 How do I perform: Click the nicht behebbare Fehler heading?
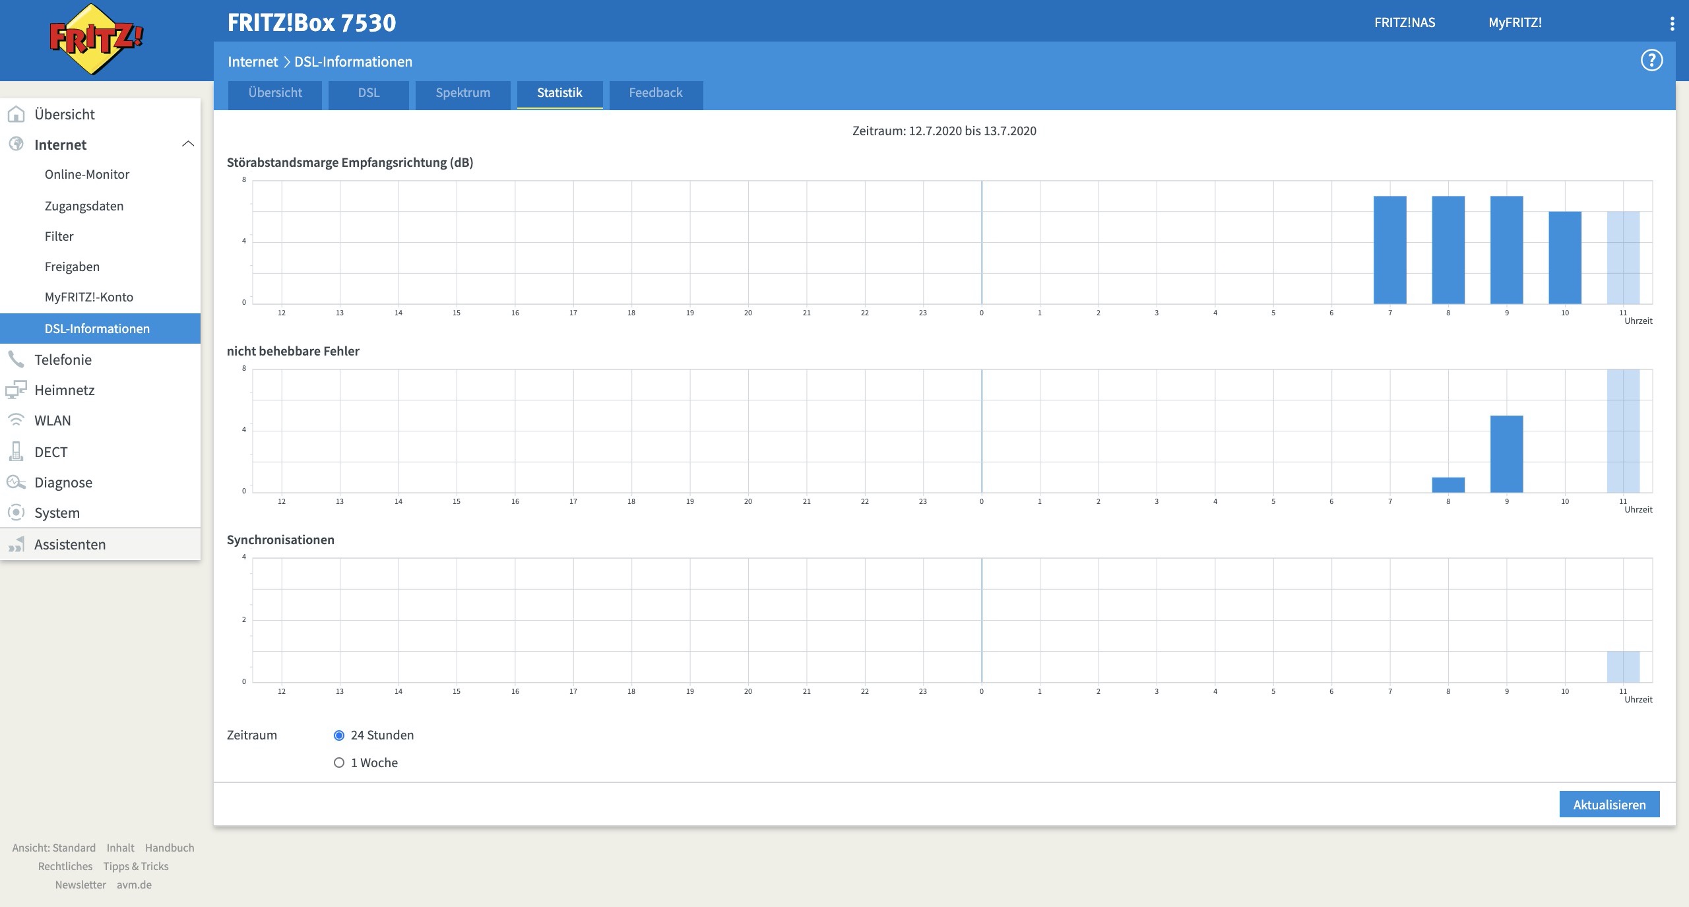[x=293, y=351]
